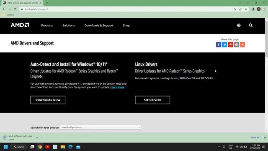This screenshot has width=268, height=151.
Task: Open the General bookmark folder
Action: (8, 15)
